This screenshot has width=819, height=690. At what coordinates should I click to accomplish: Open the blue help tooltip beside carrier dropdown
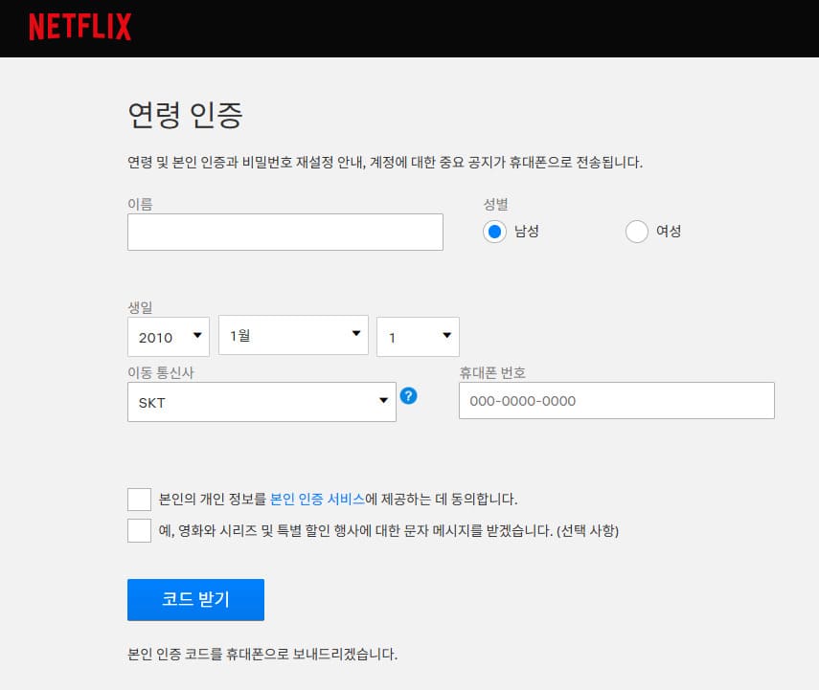pos(409,396)
